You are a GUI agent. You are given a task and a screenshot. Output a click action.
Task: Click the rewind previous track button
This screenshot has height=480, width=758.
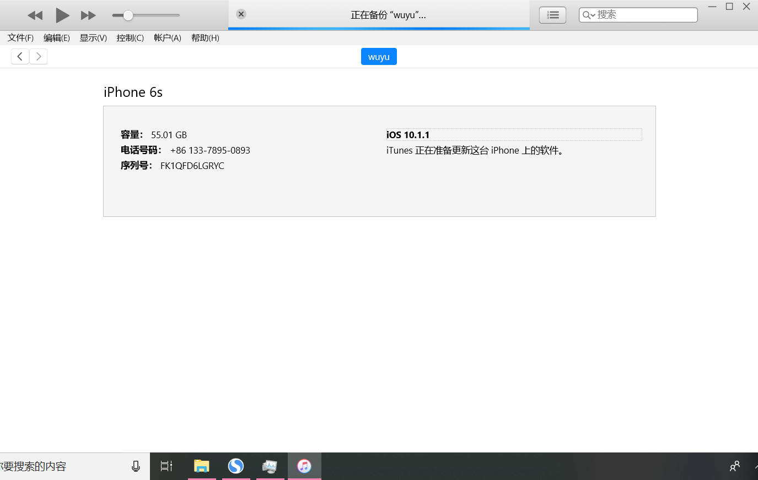[35, 15]
